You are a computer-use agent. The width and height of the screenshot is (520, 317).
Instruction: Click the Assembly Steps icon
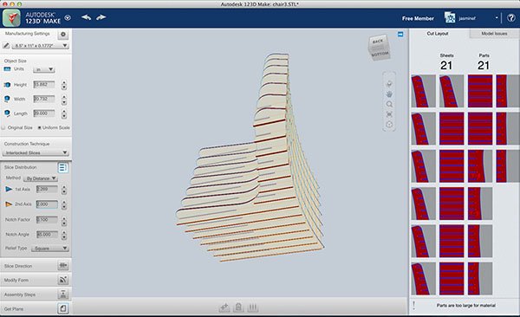[x=63, y=294]
